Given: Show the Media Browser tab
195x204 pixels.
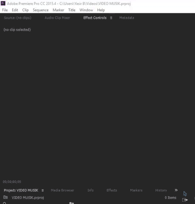Looking at the screenshot, I should (63, 190).
